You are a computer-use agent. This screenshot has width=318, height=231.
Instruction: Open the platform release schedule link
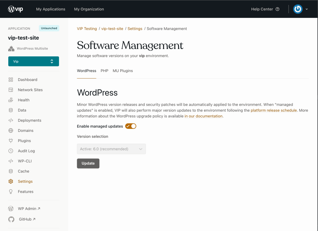click(274, 110)
